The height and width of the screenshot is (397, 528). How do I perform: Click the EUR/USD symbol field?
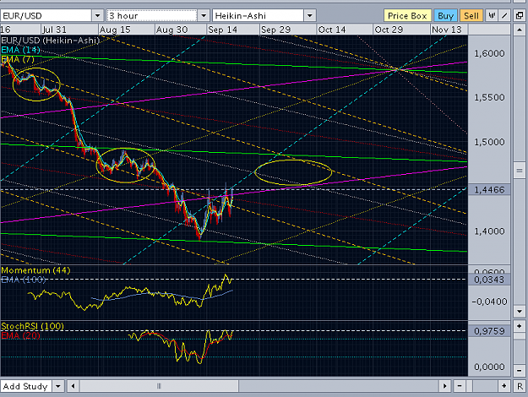pyautogui.click(x=46, y=16)
